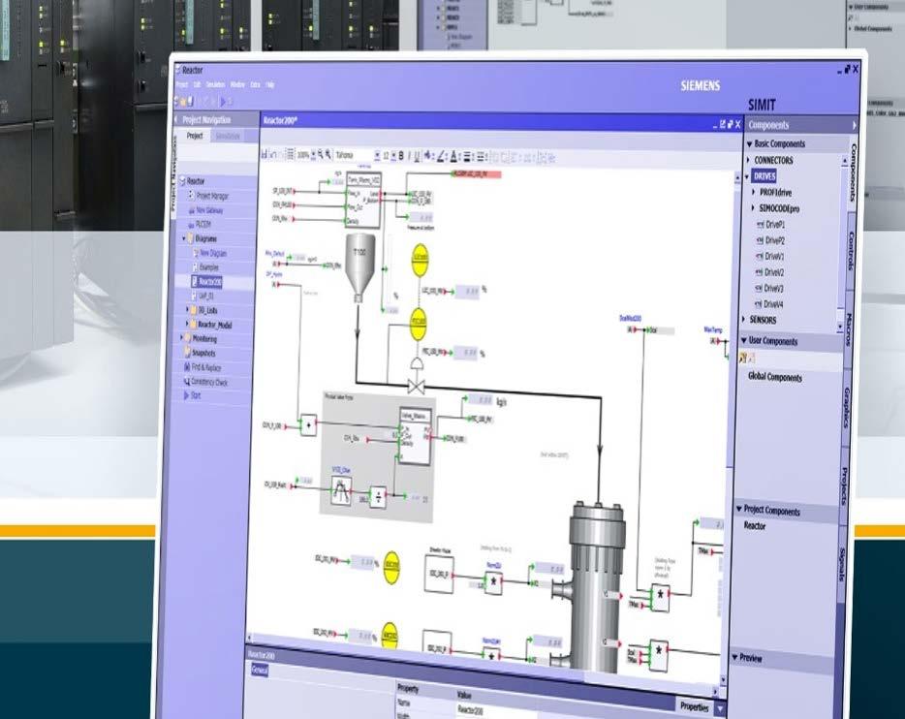Switch to the Macros side tab
Image resolution: width=905 pixels, height=719 pixels.
pyautogui.click(x=850, y=328)
